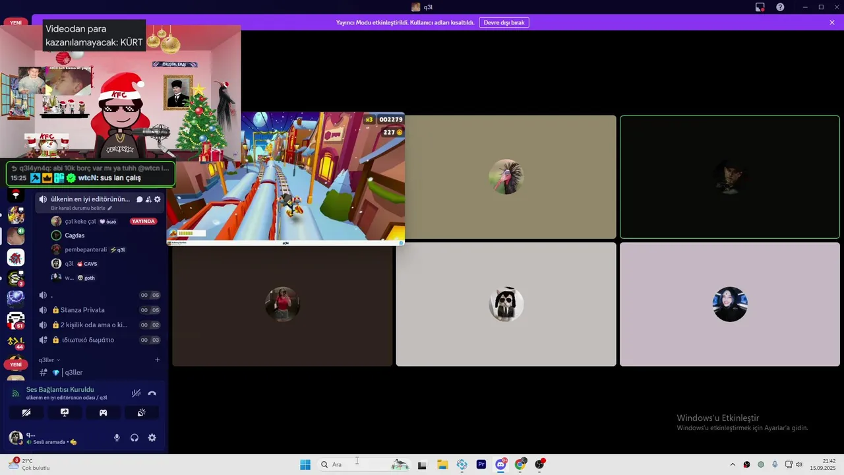This screenshot has height=475, width=844.
Task: Focus the red-shirt avatar participant tile
Action: 282,305
